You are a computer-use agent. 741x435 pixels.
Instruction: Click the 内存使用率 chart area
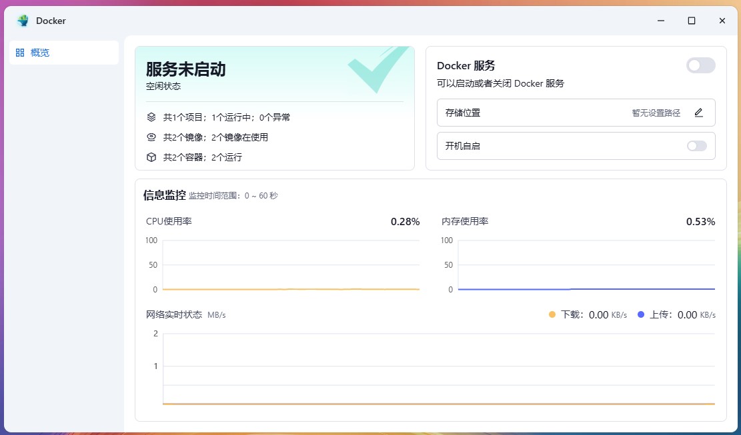point(586,265)
